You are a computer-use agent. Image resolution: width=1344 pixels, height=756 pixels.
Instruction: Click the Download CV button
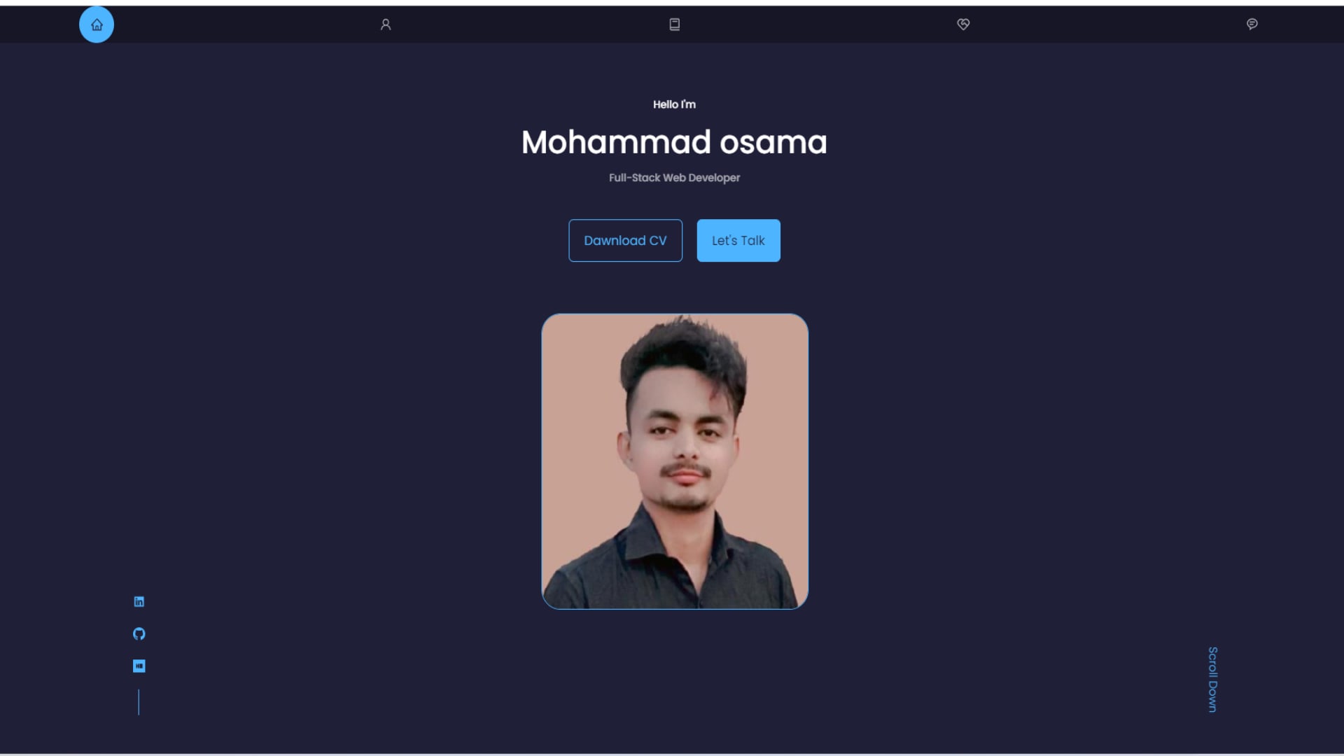coord(625,241)
